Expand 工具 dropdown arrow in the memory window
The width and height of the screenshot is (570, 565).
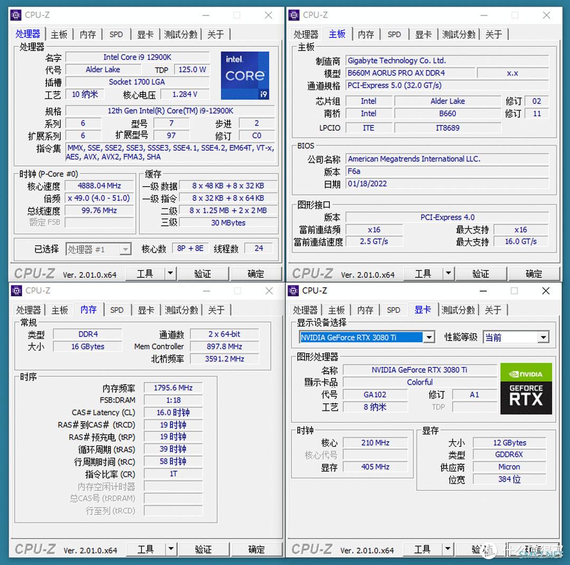point(171,549)
